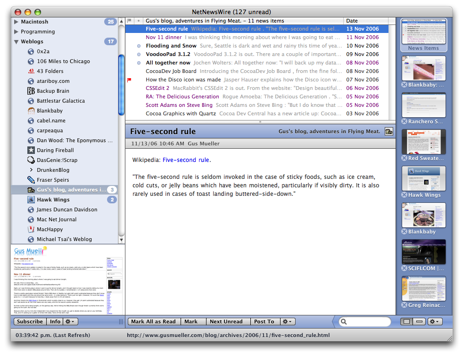This screenshot has width=471, height=362.
Task: Toggle unread dot for Flooding and Snow
Action: 139,46
